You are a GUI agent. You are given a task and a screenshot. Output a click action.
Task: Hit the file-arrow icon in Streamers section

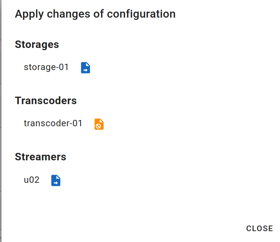[56, 180]
